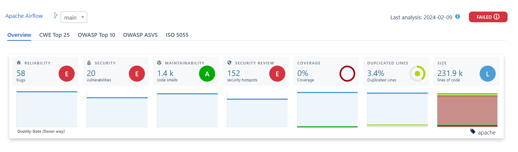Viewport: 518px width, 152px height.
Task: Click the Security Review shield icon
Action: tap(229, 63)
